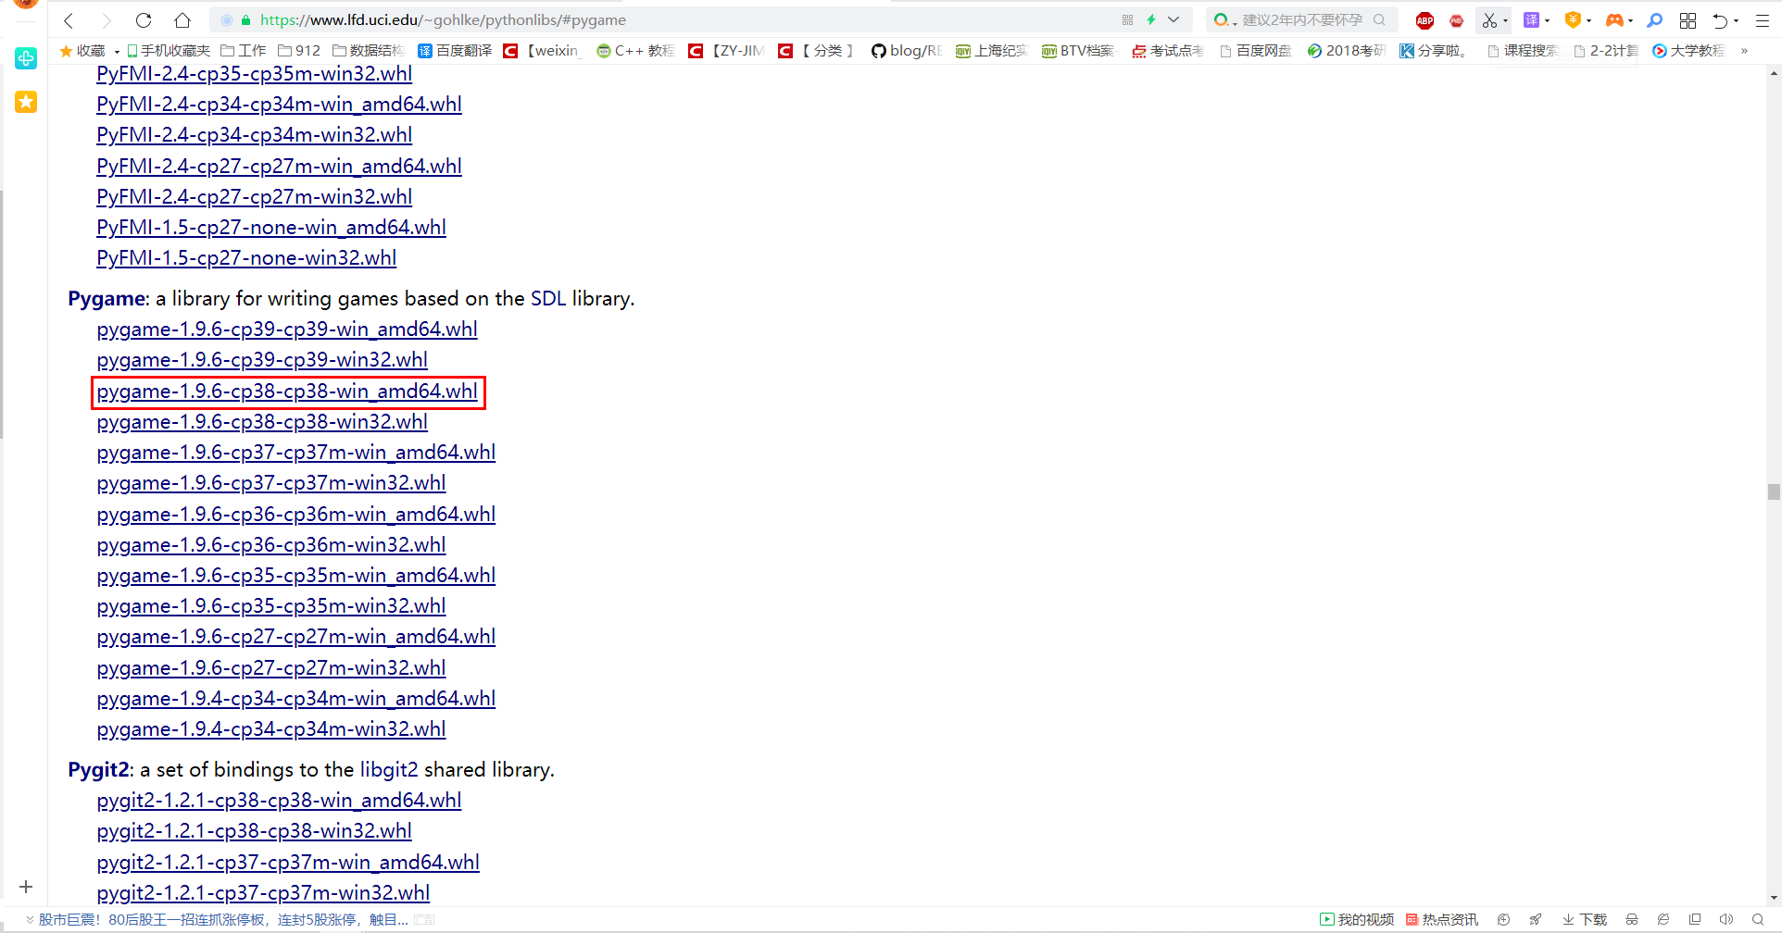1782x933 pixels.
Task: Add new sidebar item with plus
Action: point(26,887)
